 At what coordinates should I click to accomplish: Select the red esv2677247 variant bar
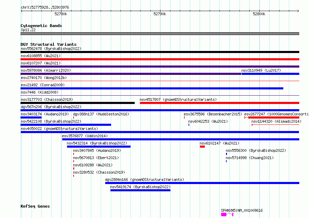tap(272, 117)
